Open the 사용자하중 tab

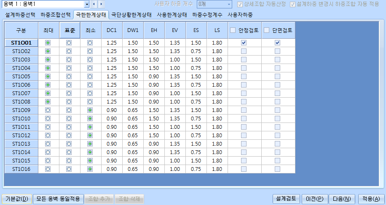(240, 15)
